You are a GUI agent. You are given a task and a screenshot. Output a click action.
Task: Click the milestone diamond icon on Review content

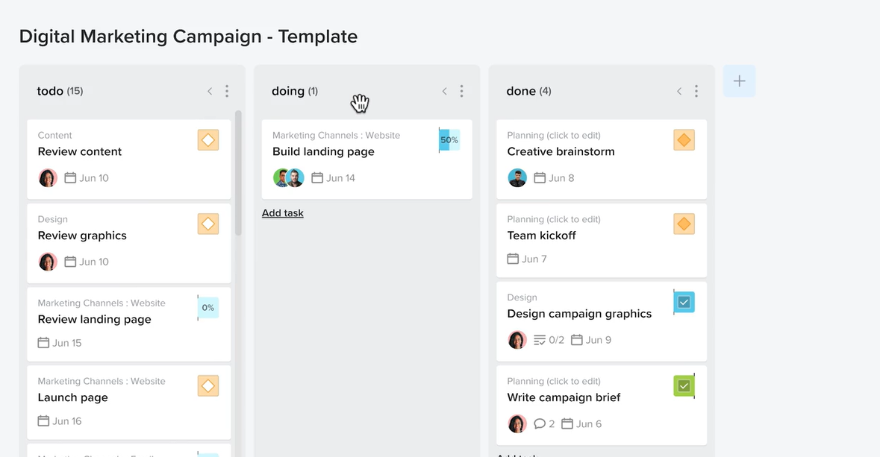(x=208, y=140)
